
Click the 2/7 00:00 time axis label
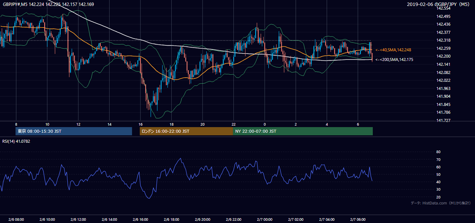265,220
